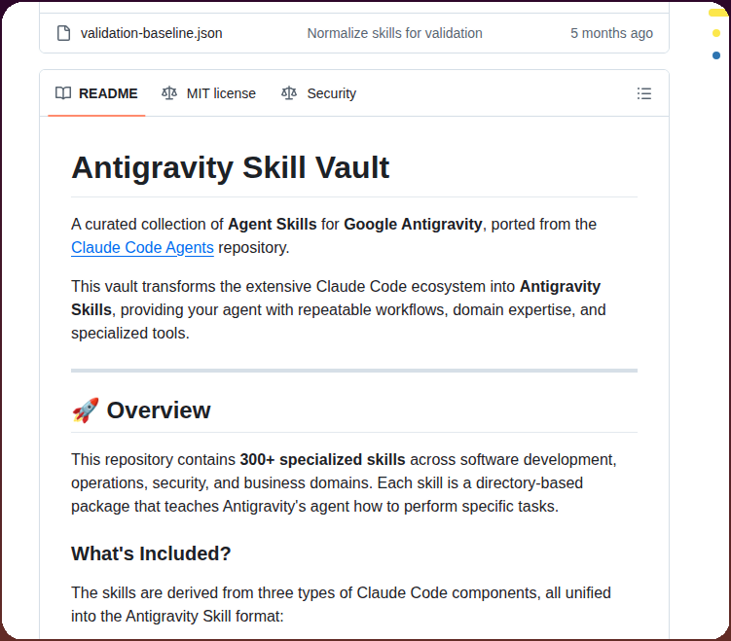Open the validation-baseline.json file
731x641 pixels.
[151, 33]
